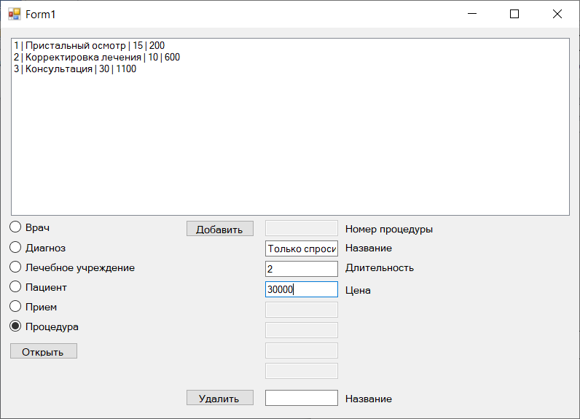
Task: Focus the disabled Номер процедуры field
Action: pos(302,228)
